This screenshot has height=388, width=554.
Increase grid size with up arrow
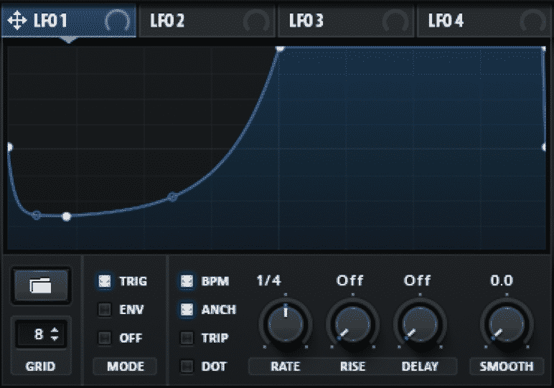pos(55,330)
